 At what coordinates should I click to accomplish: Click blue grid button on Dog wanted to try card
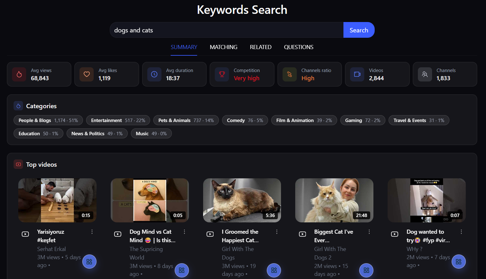point(459,262)
